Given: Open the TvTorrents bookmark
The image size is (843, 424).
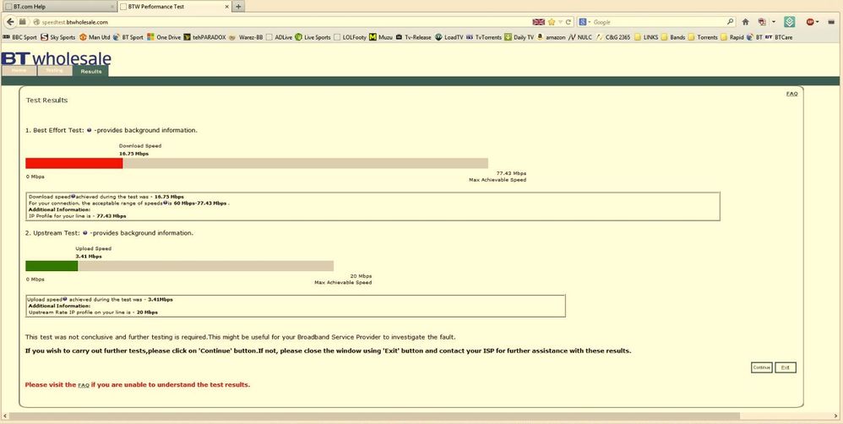Looking at the screenshot, I should (x=484, y=37).
